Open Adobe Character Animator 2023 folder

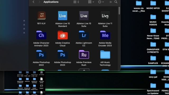(x=41, y=35)
